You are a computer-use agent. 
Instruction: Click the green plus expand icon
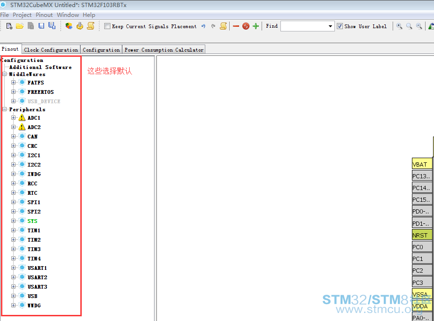pyautogui.click(x=256, y=26)
